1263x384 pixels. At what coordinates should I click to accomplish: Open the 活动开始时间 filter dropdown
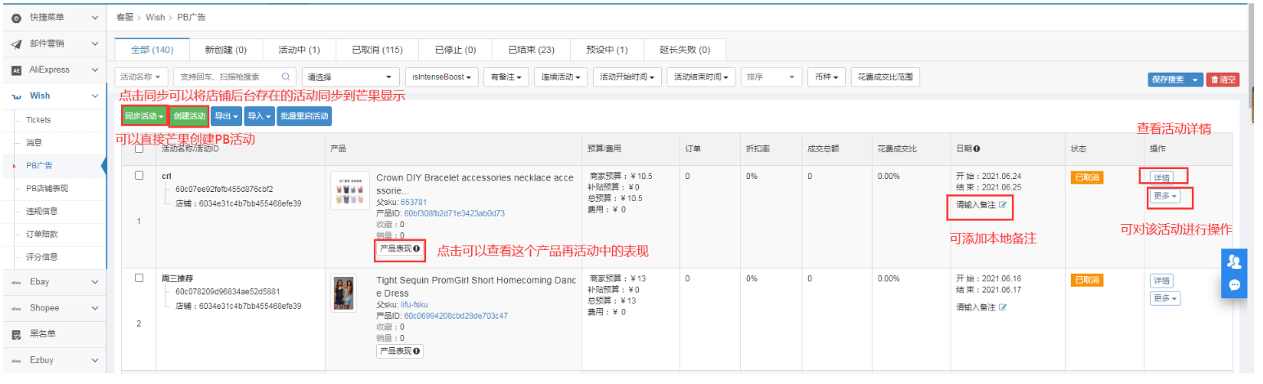point(628,77)
